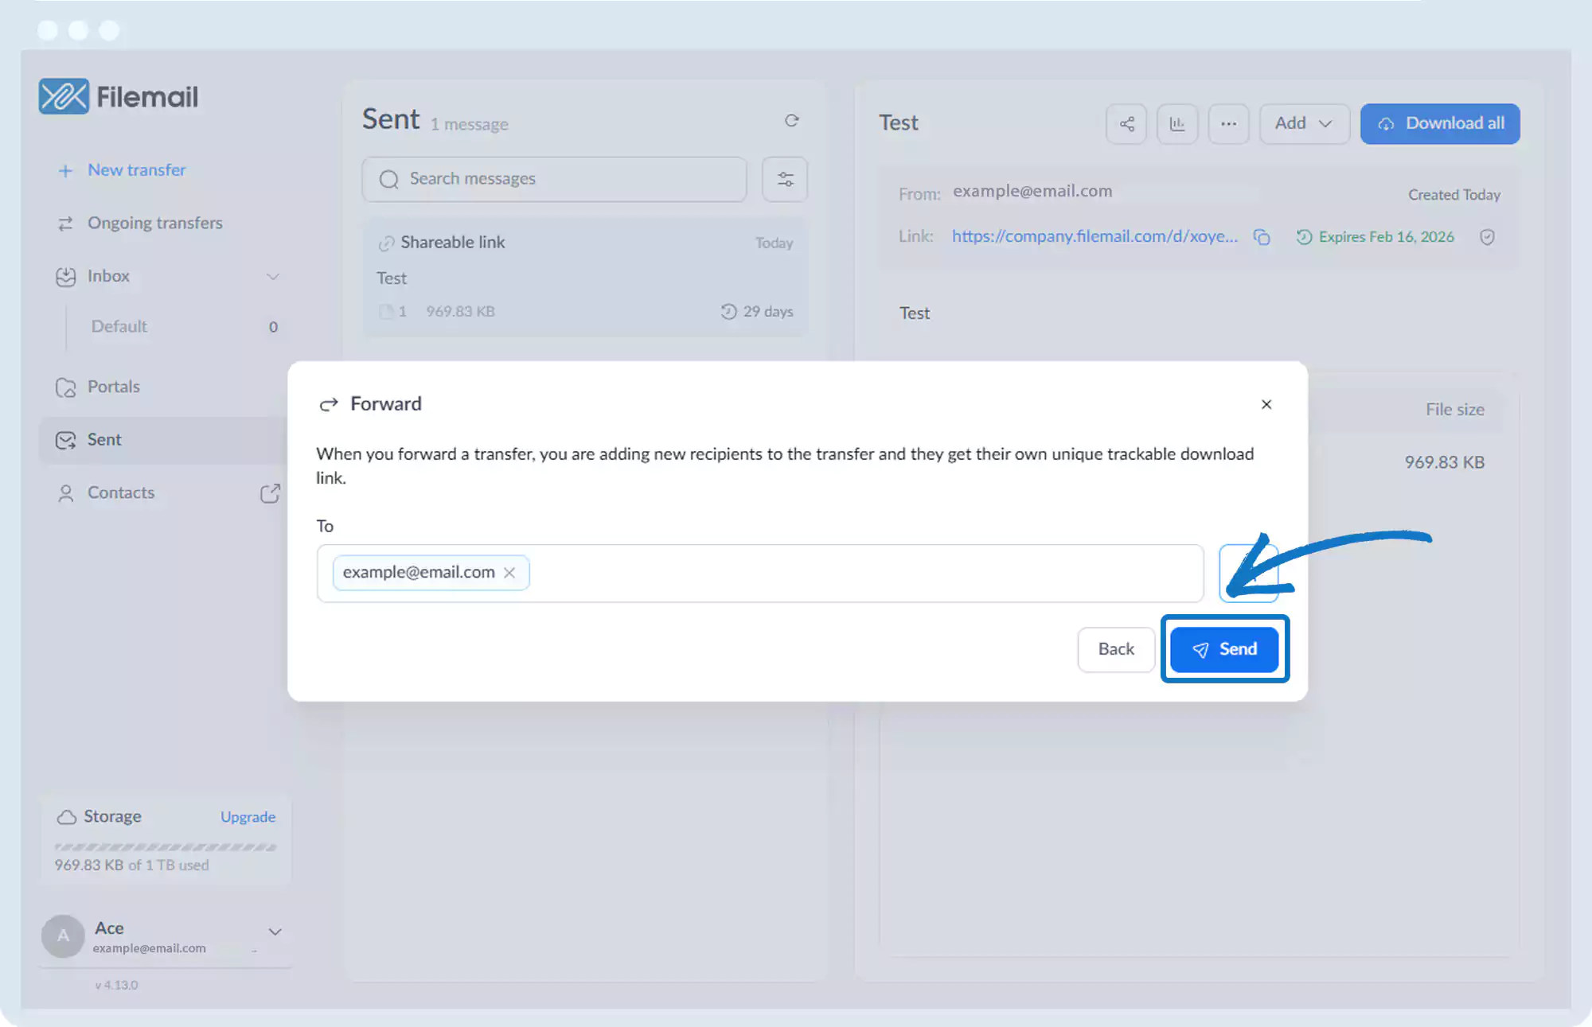Open the three-dots more options menu
1592x1027 pixels.
point(1228,124)
